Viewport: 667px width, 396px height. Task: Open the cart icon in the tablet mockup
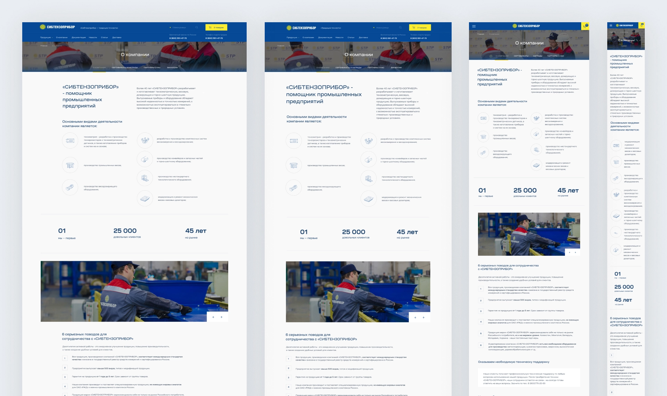585,26
